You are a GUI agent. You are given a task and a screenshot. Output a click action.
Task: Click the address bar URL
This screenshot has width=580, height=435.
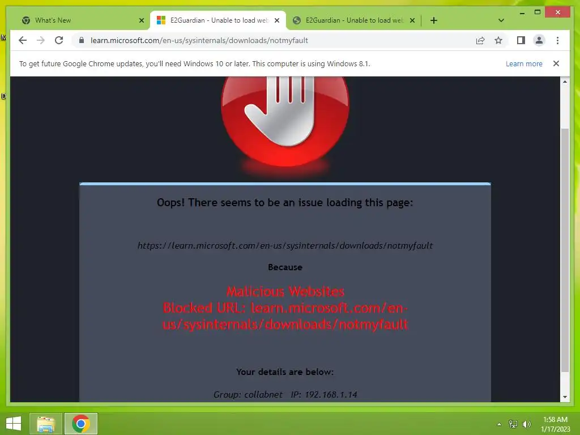pyautogui.click(x=199, y=40)
